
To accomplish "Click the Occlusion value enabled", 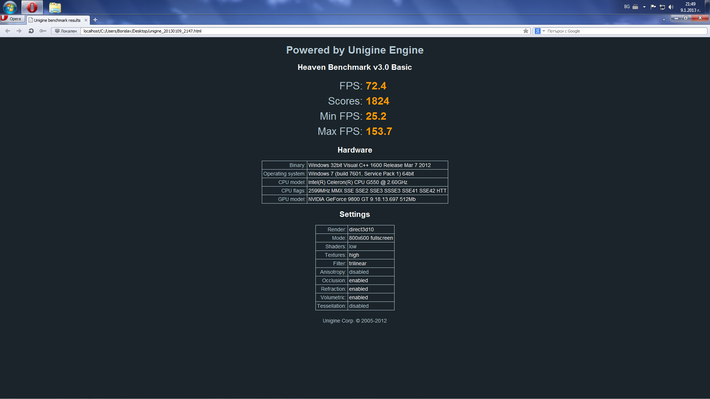I will pyautogui.click(x=371, y=280).
